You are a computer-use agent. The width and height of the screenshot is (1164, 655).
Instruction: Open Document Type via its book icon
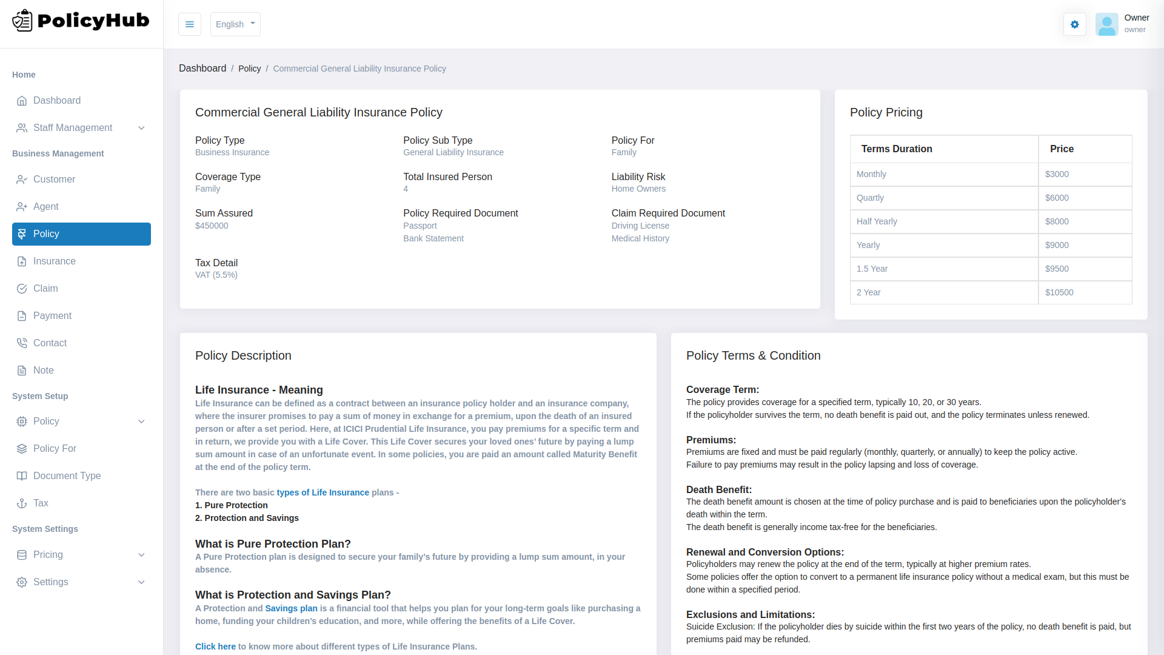pyautogui.click(x=22, y=475)
